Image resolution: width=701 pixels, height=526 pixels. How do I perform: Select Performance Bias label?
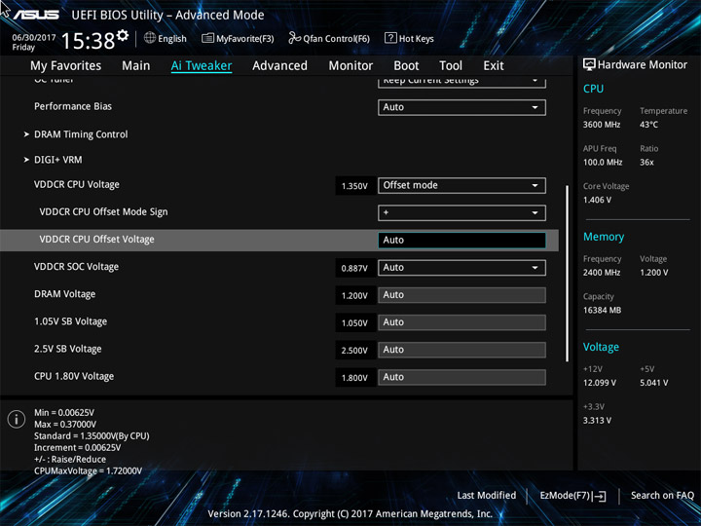pyautogui.click(x=73, y=106)
